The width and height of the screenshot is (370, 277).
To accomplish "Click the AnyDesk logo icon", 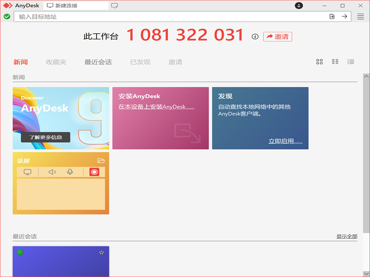I will click(x=8, y=6).
